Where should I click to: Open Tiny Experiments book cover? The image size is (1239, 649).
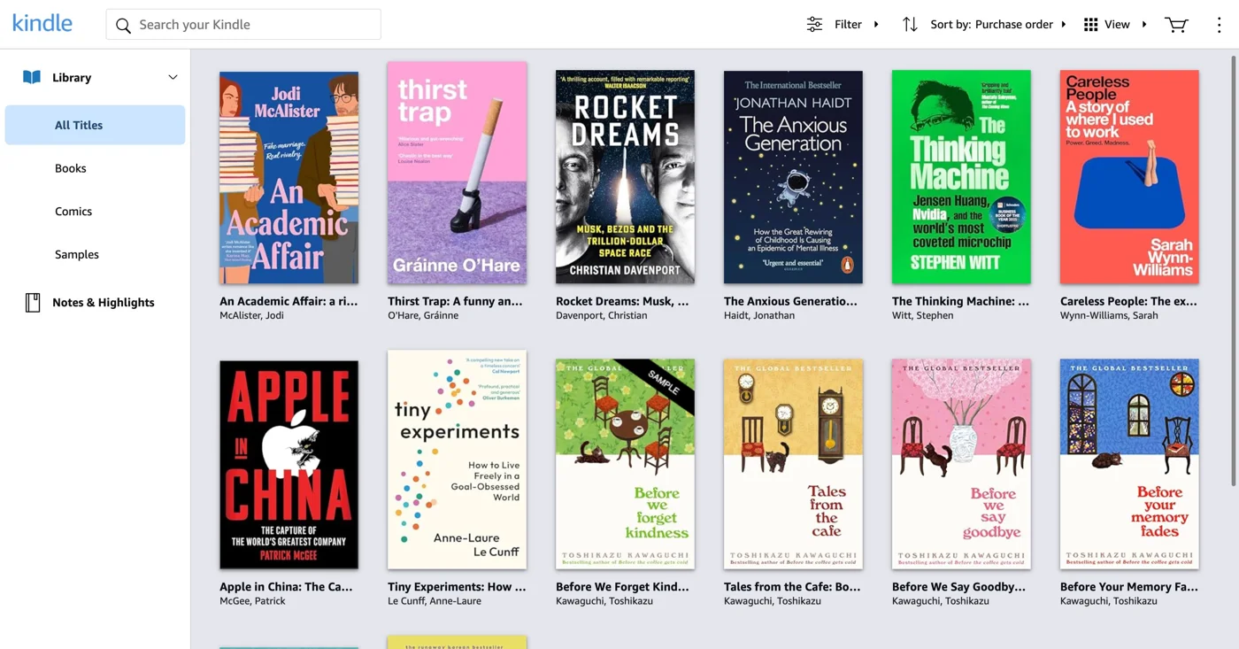(457, 460)
